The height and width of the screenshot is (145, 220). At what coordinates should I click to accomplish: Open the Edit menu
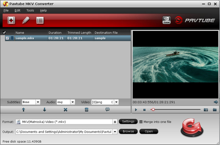18,10
